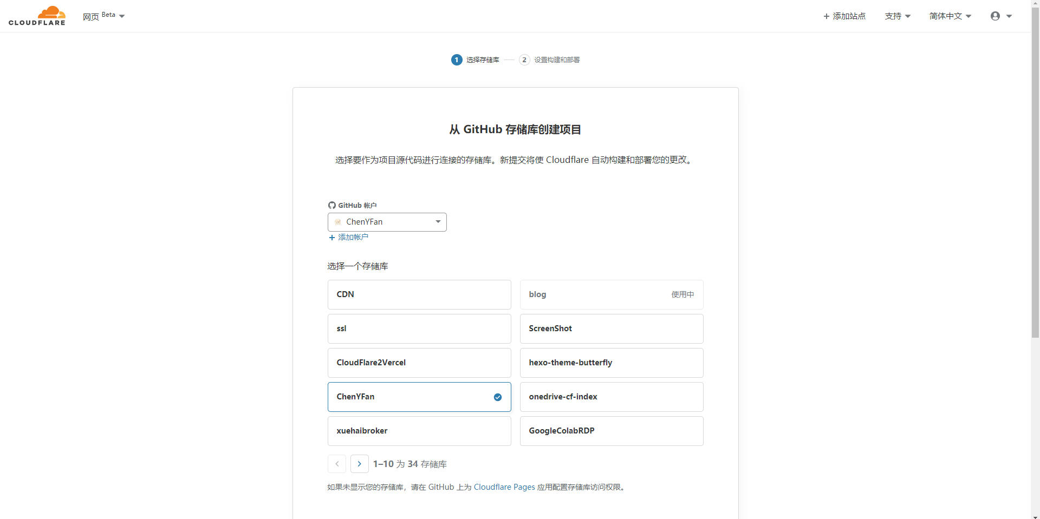Select the CDN repository

419,294
